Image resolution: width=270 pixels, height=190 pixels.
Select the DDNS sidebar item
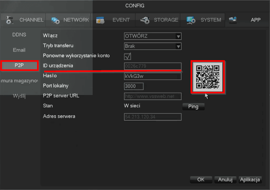[19, 35]
